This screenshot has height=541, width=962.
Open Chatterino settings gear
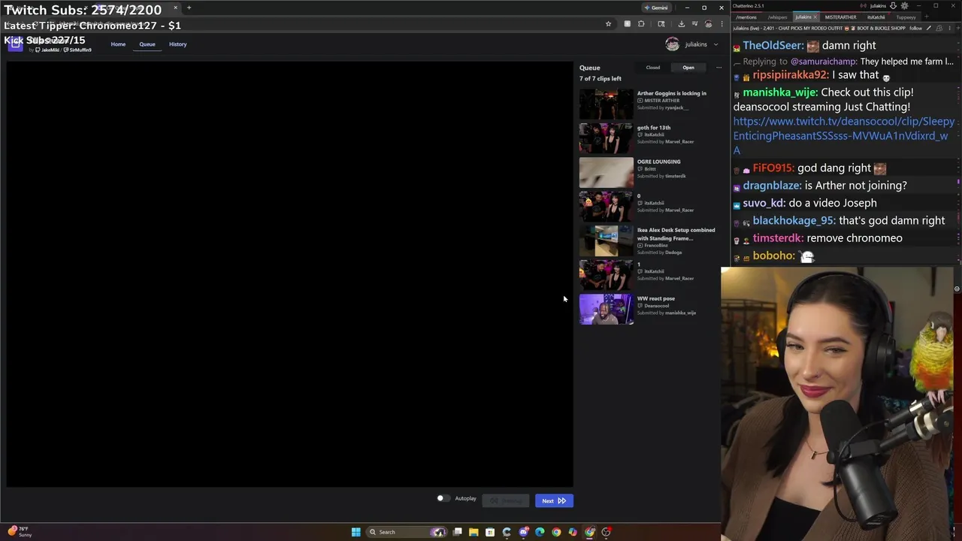point(904,5)
